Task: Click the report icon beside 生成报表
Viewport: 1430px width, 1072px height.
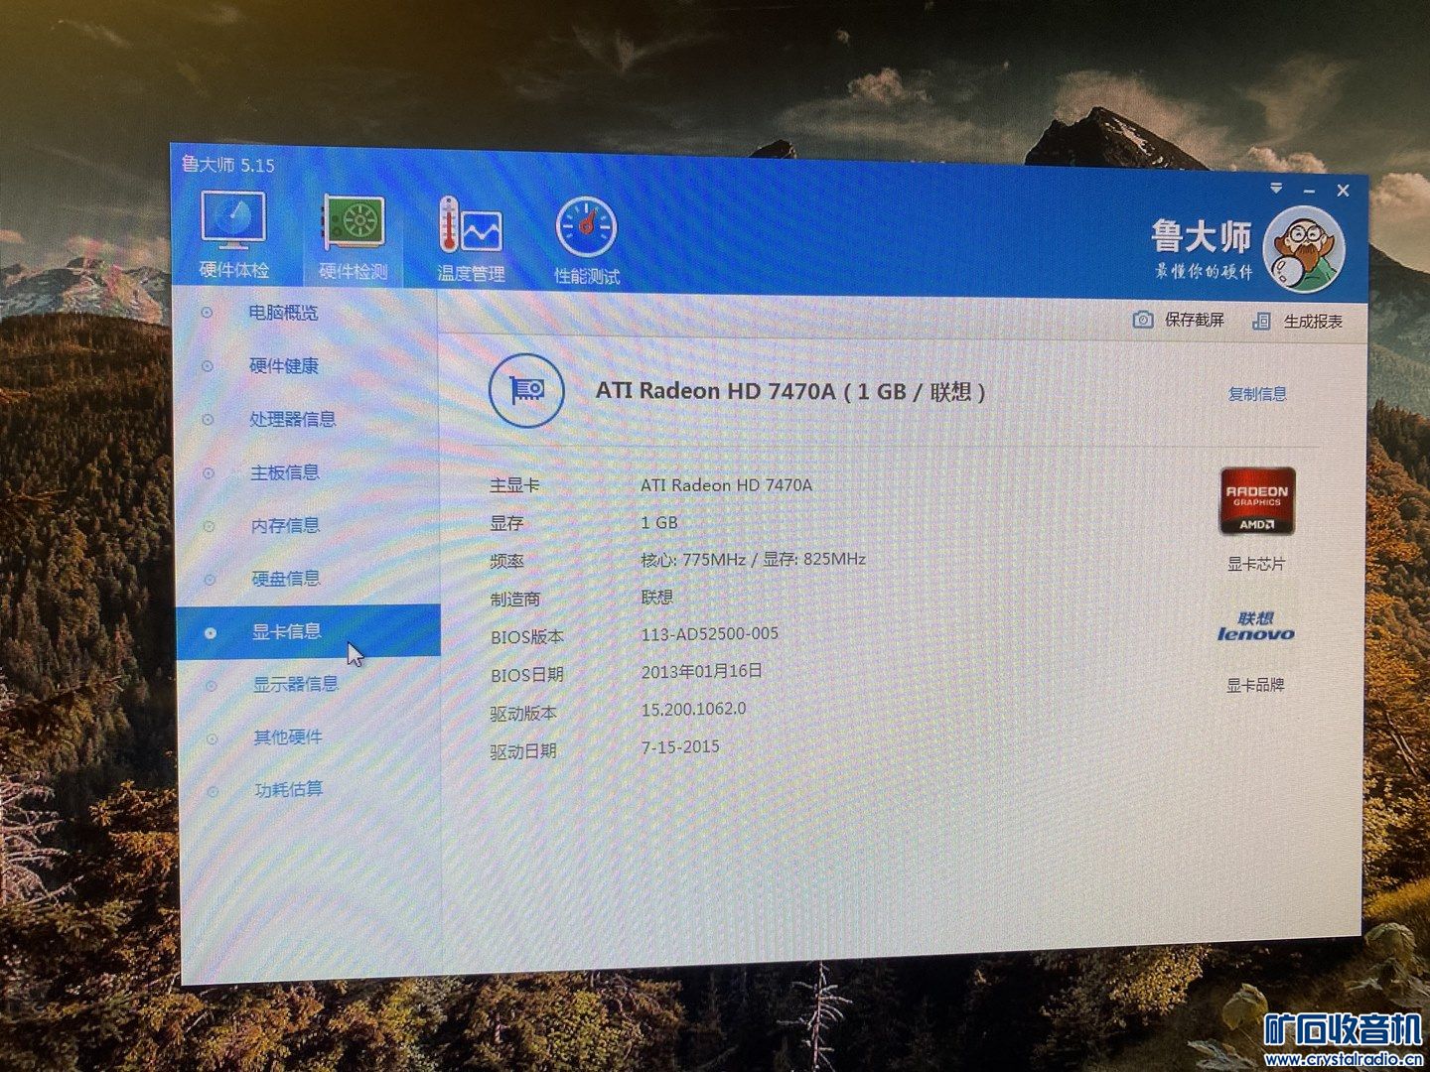Action: point(1261,321)
